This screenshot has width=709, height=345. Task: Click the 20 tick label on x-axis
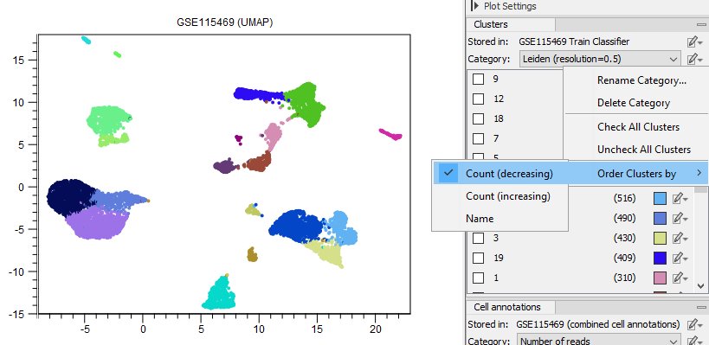[376, 329]
